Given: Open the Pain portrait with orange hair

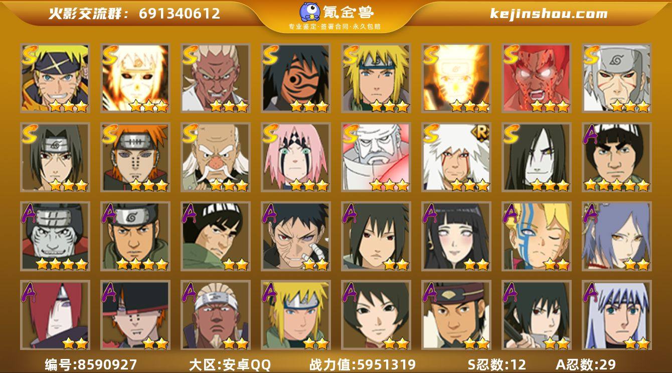Looking at the screenshot, I should click(x=135, y=157).
